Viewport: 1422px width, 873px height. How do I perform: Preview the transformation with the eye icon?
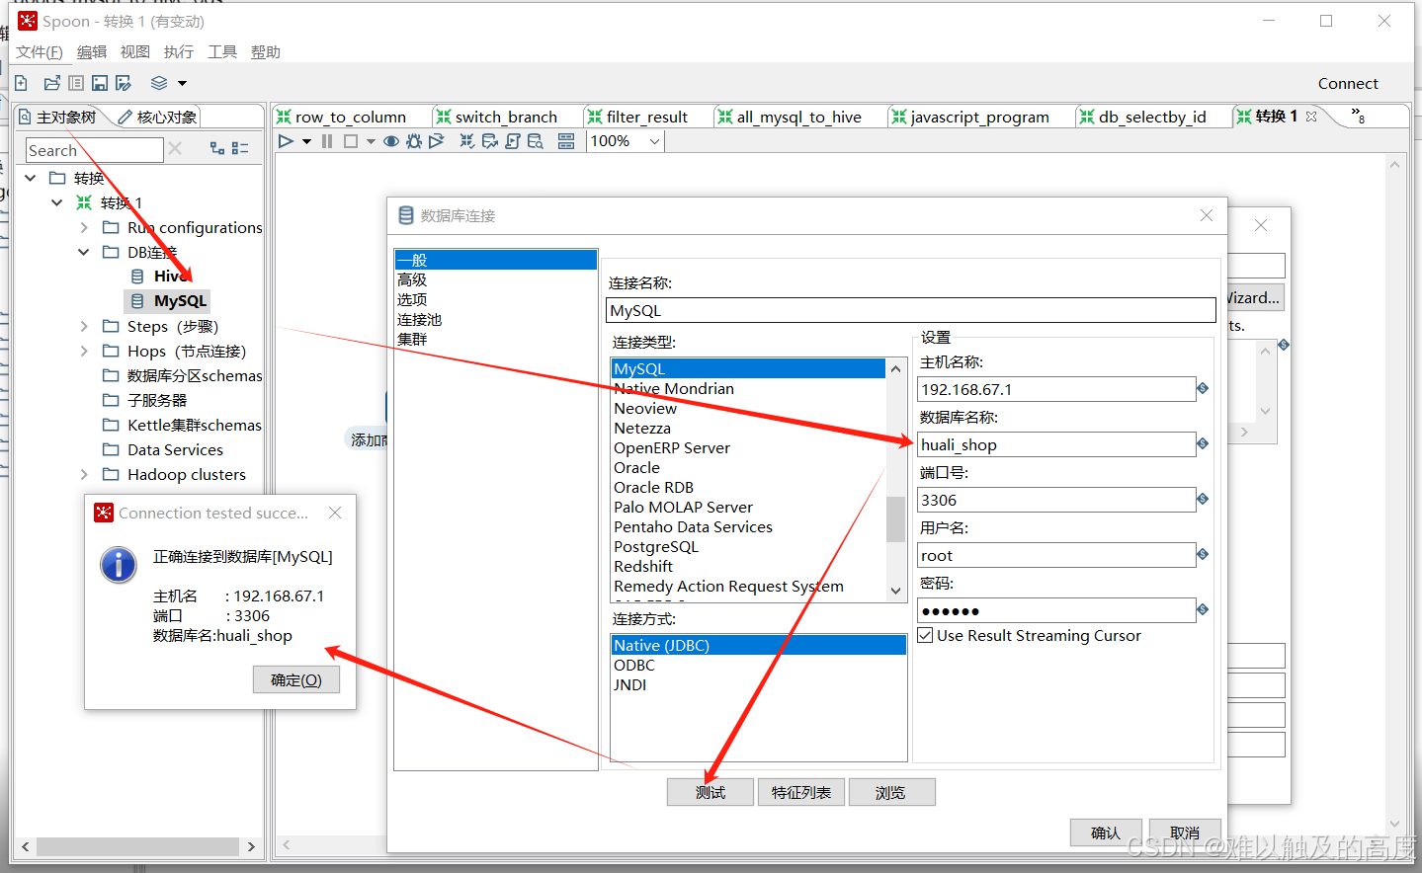click(391, 141)
